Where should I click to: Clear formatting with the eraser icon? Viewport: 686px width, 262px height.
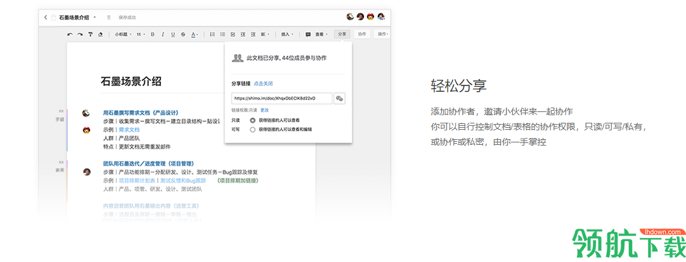[x=101, y=34]
